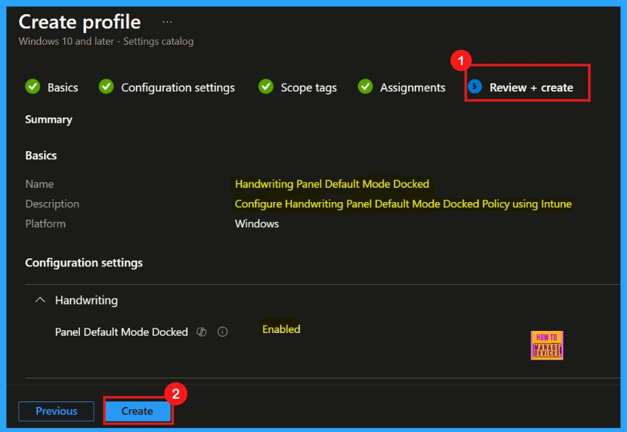
Task: Click the Previous button
Action: pos(56,411)
